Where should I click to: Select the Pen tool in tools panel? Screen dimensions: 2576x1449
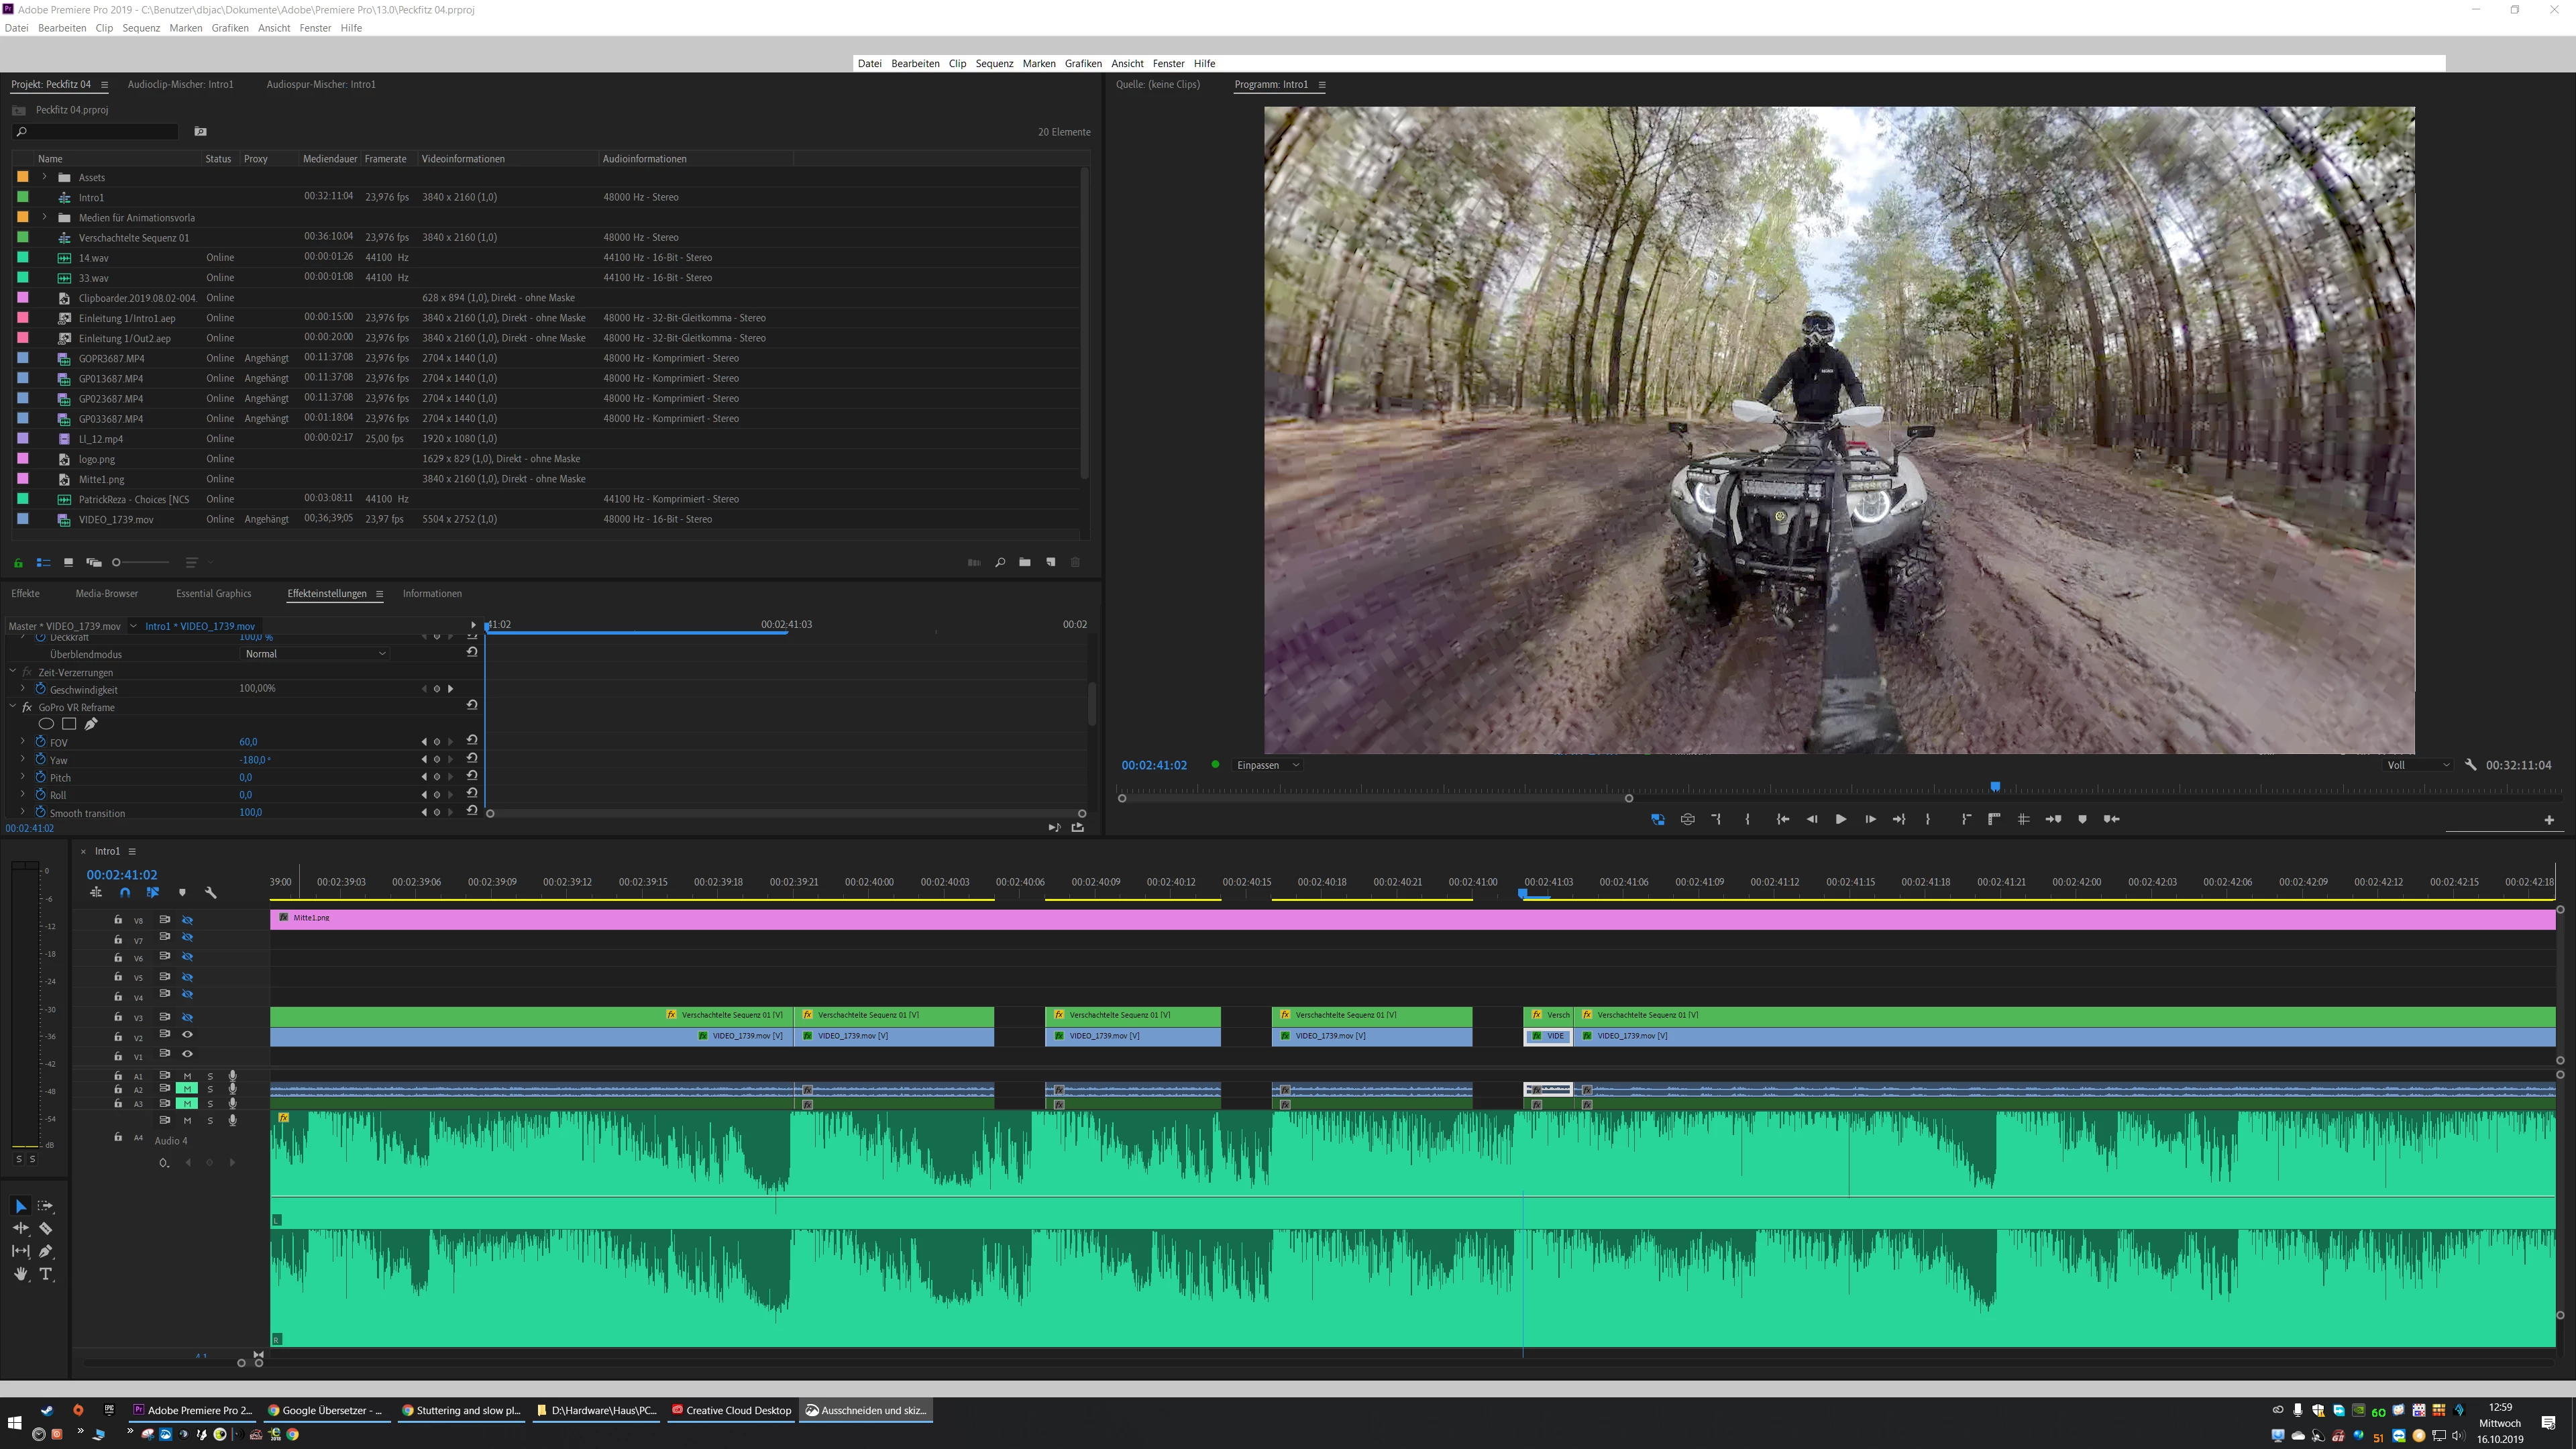click(45, 1251)
